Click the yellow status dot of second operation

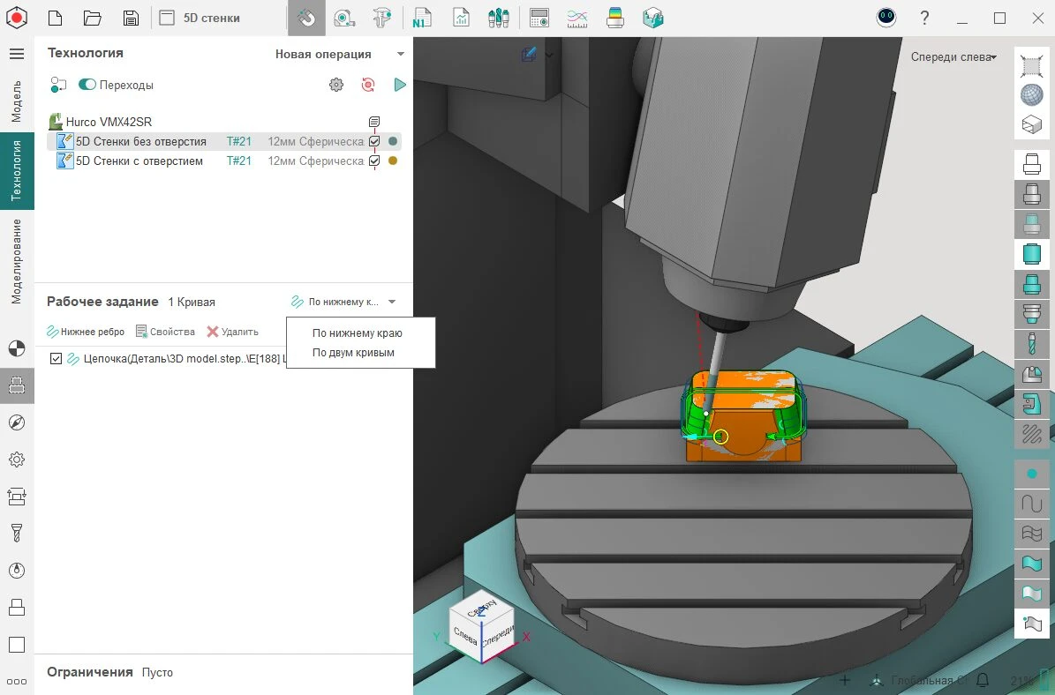[x=393, y=161]
